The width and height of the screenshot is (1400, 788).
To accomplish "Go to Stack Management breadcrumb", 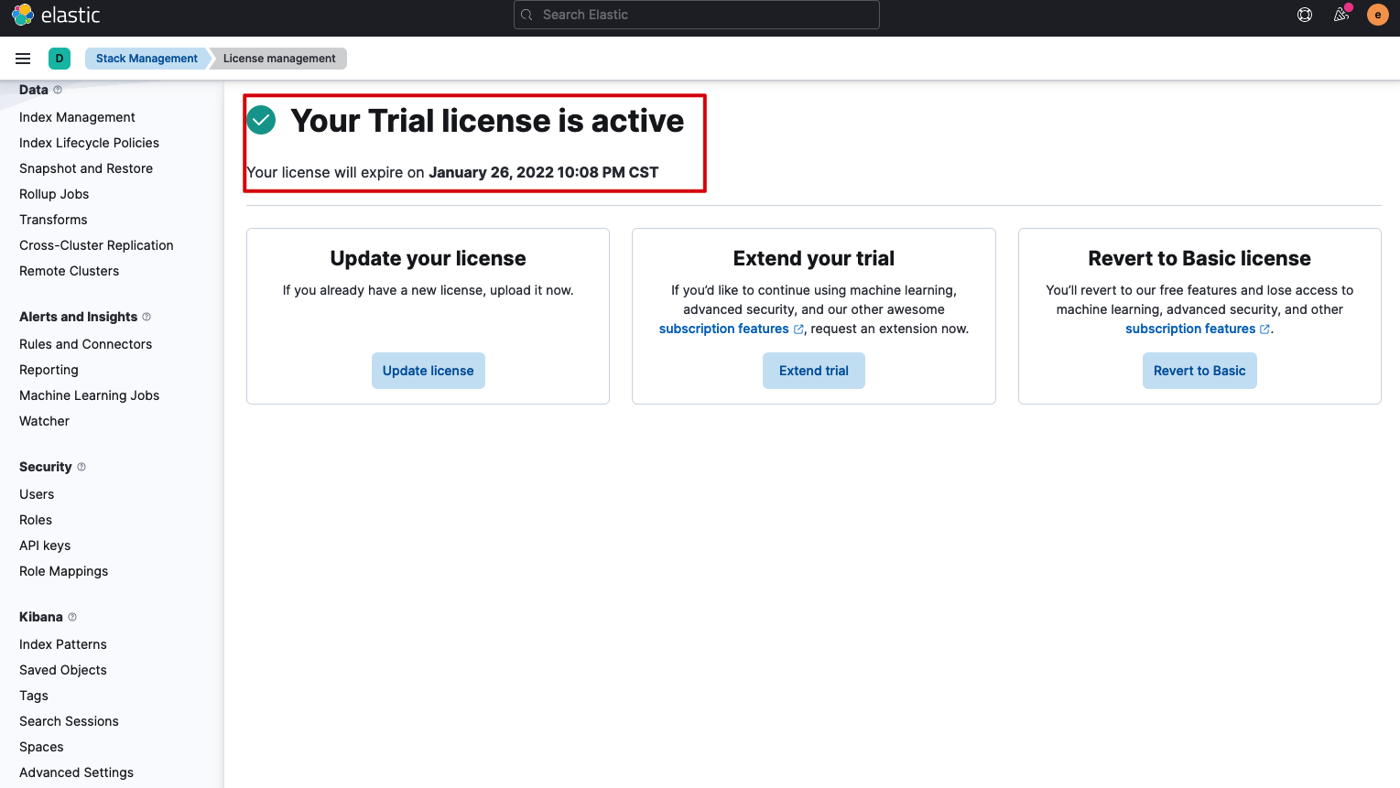I will 147,59.
